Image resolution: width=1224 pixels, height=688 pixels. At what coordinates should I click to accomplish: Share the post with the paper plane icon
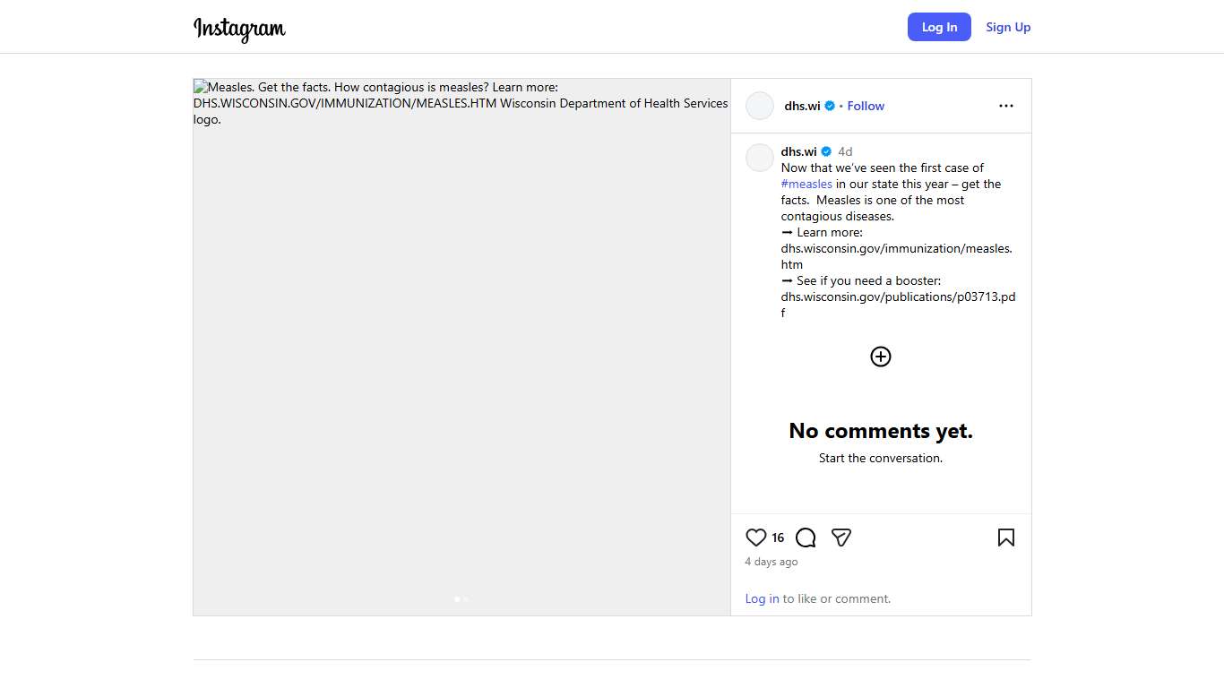840,537
